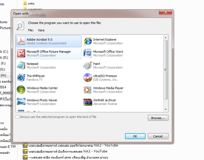Open the (C:) drive in Explorer sidebar
The image size is (204, 160).
(4, 52)
